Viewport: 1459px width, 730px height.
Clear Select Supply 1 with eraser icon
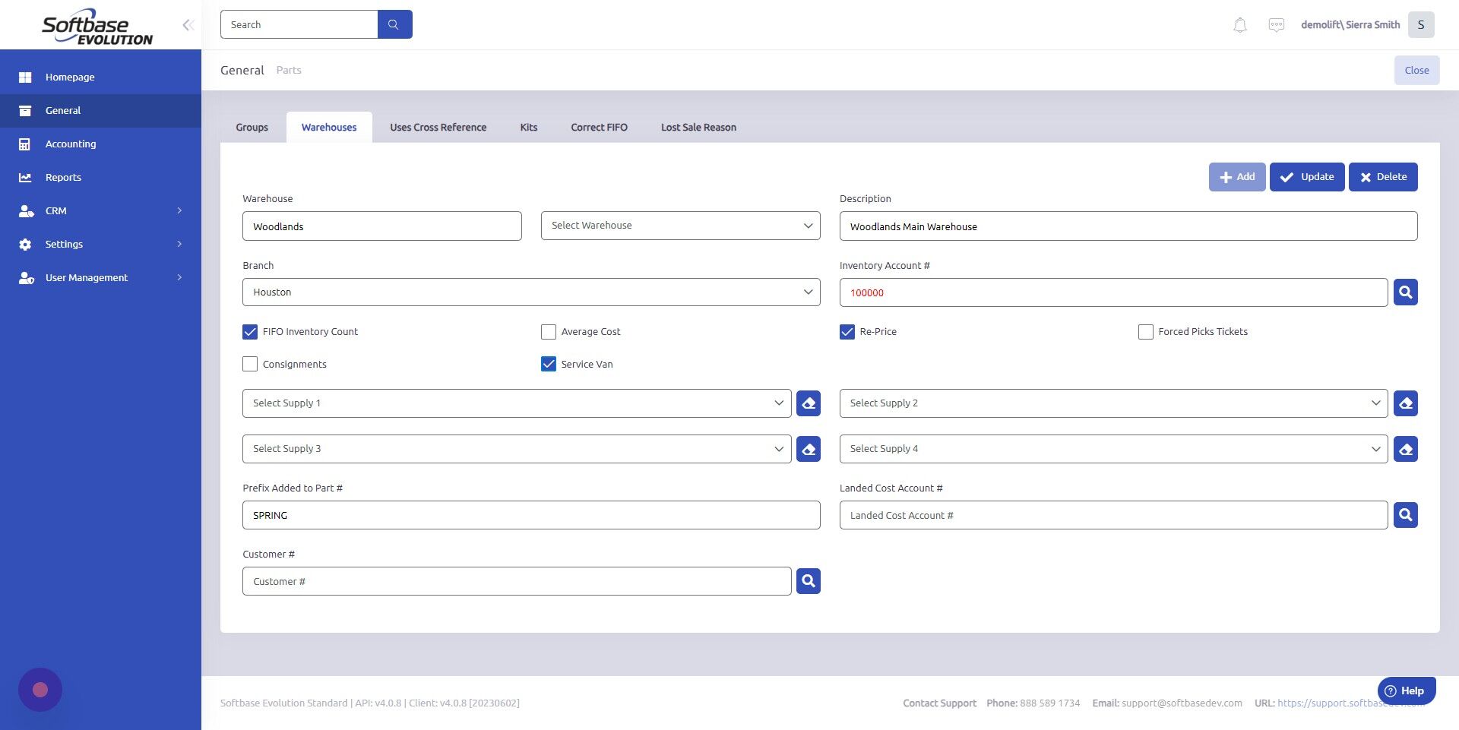coord(808,403)
